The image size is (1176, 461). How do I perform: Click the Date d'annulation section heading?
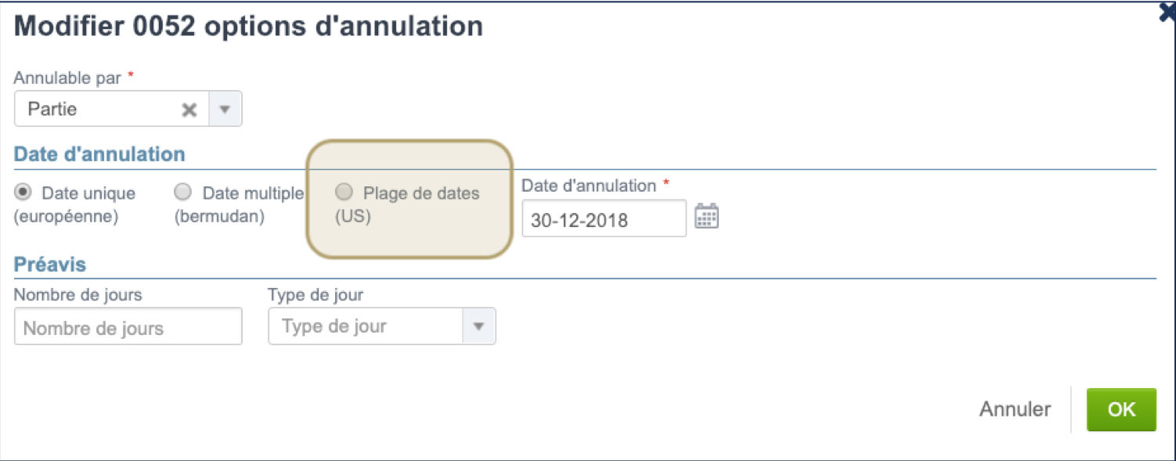tap(98, 153)
